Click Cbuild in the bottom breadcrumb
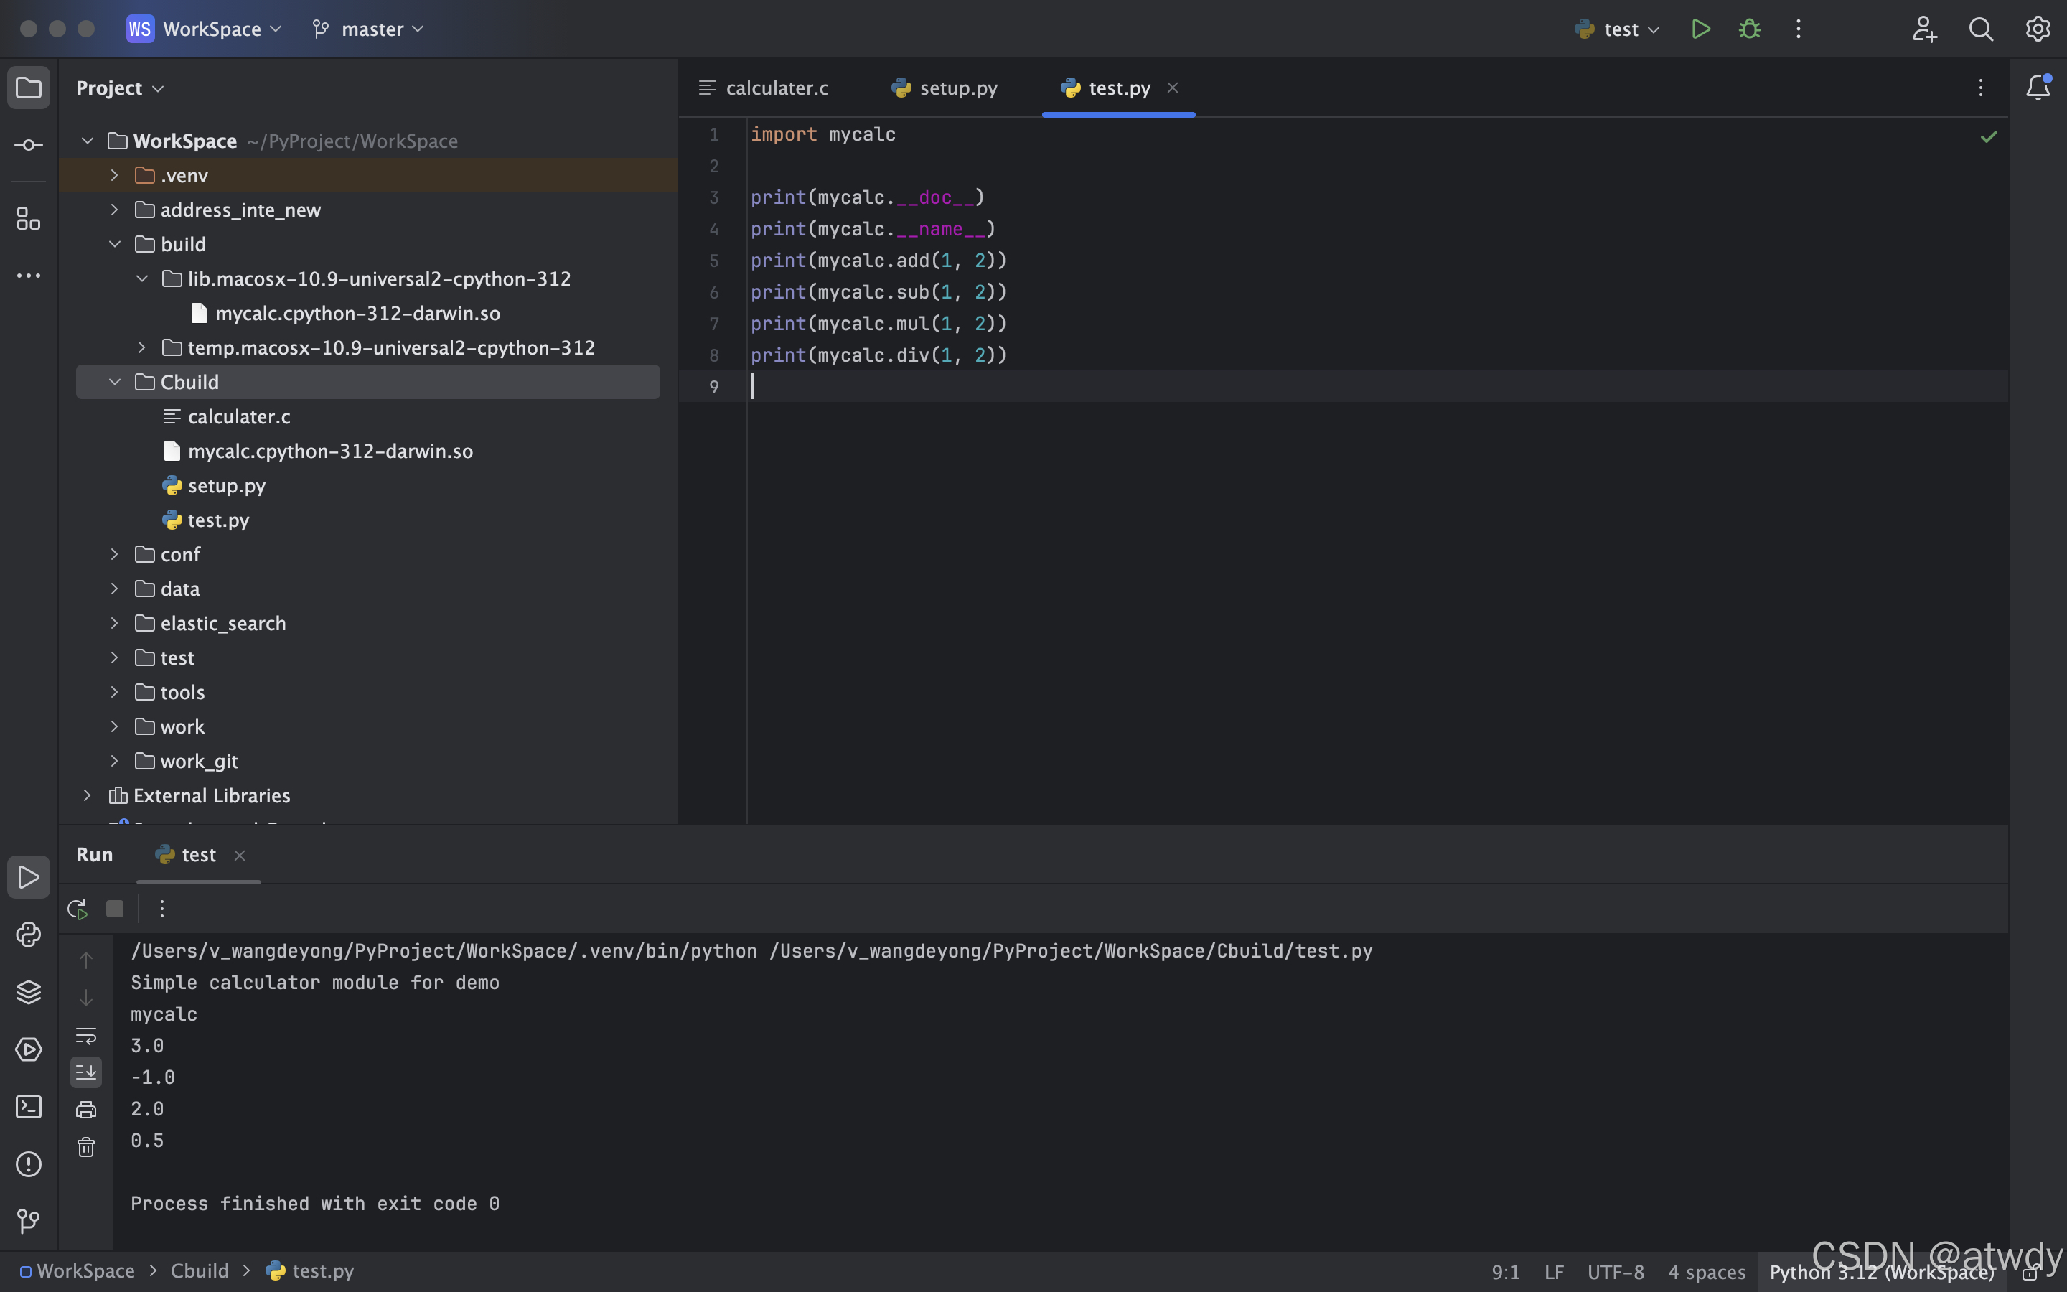Viewport: 2067px width, 1292px height. tap(200, 1270)
